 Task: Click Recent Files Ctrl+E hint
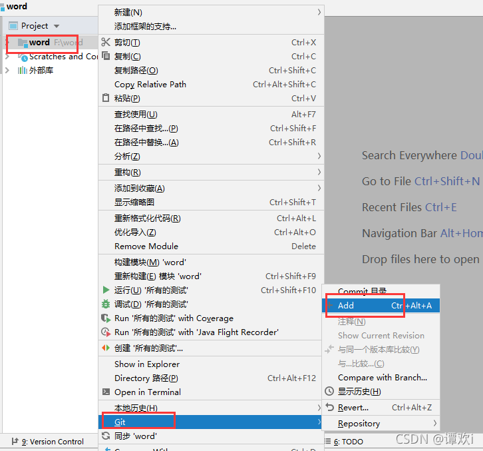[x=409, y=207]
